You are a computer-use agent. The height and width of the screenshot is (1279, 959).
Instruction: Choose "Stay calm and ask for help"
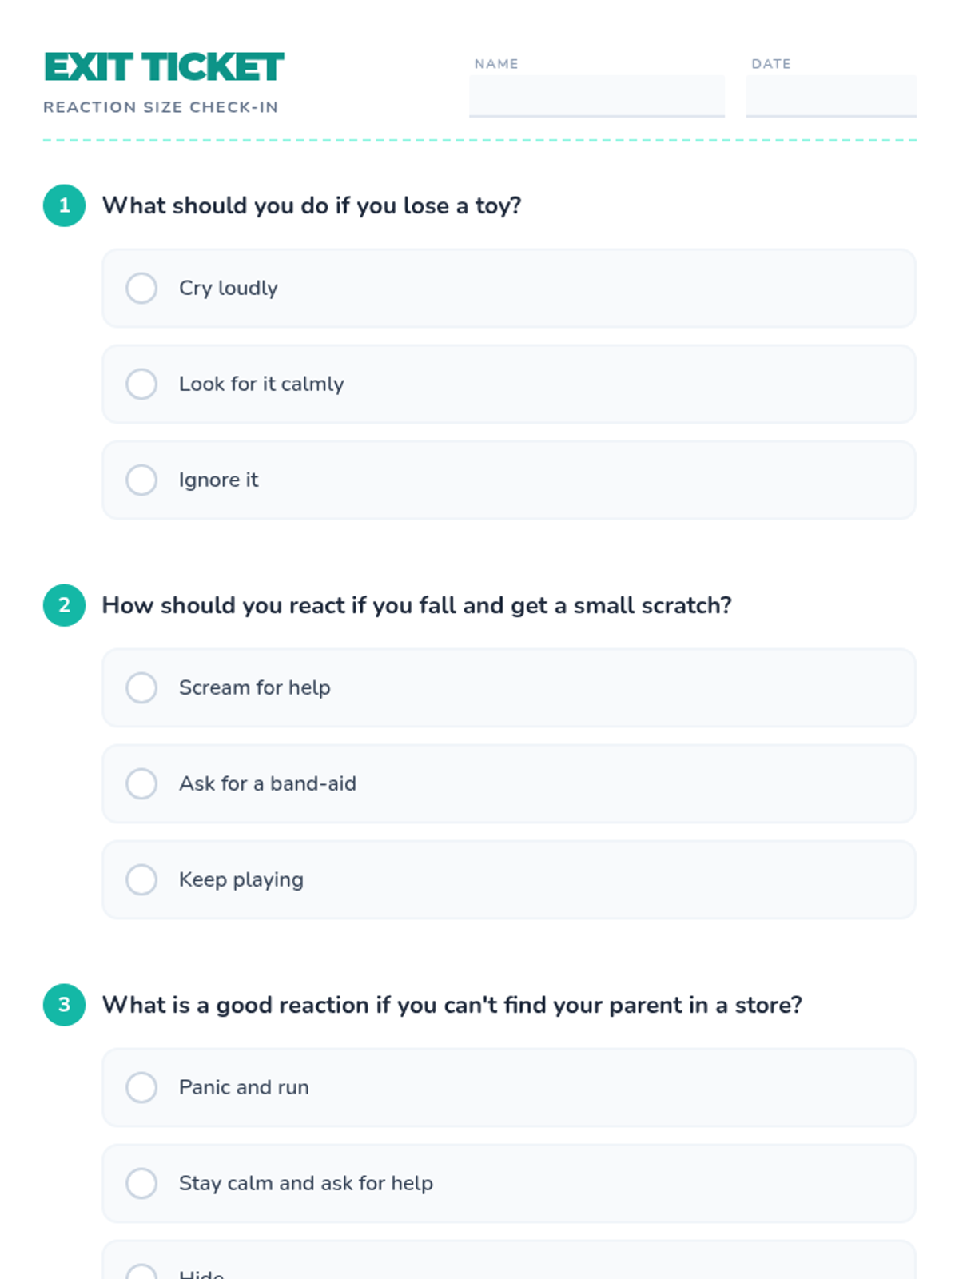[x=141, y=1183]
